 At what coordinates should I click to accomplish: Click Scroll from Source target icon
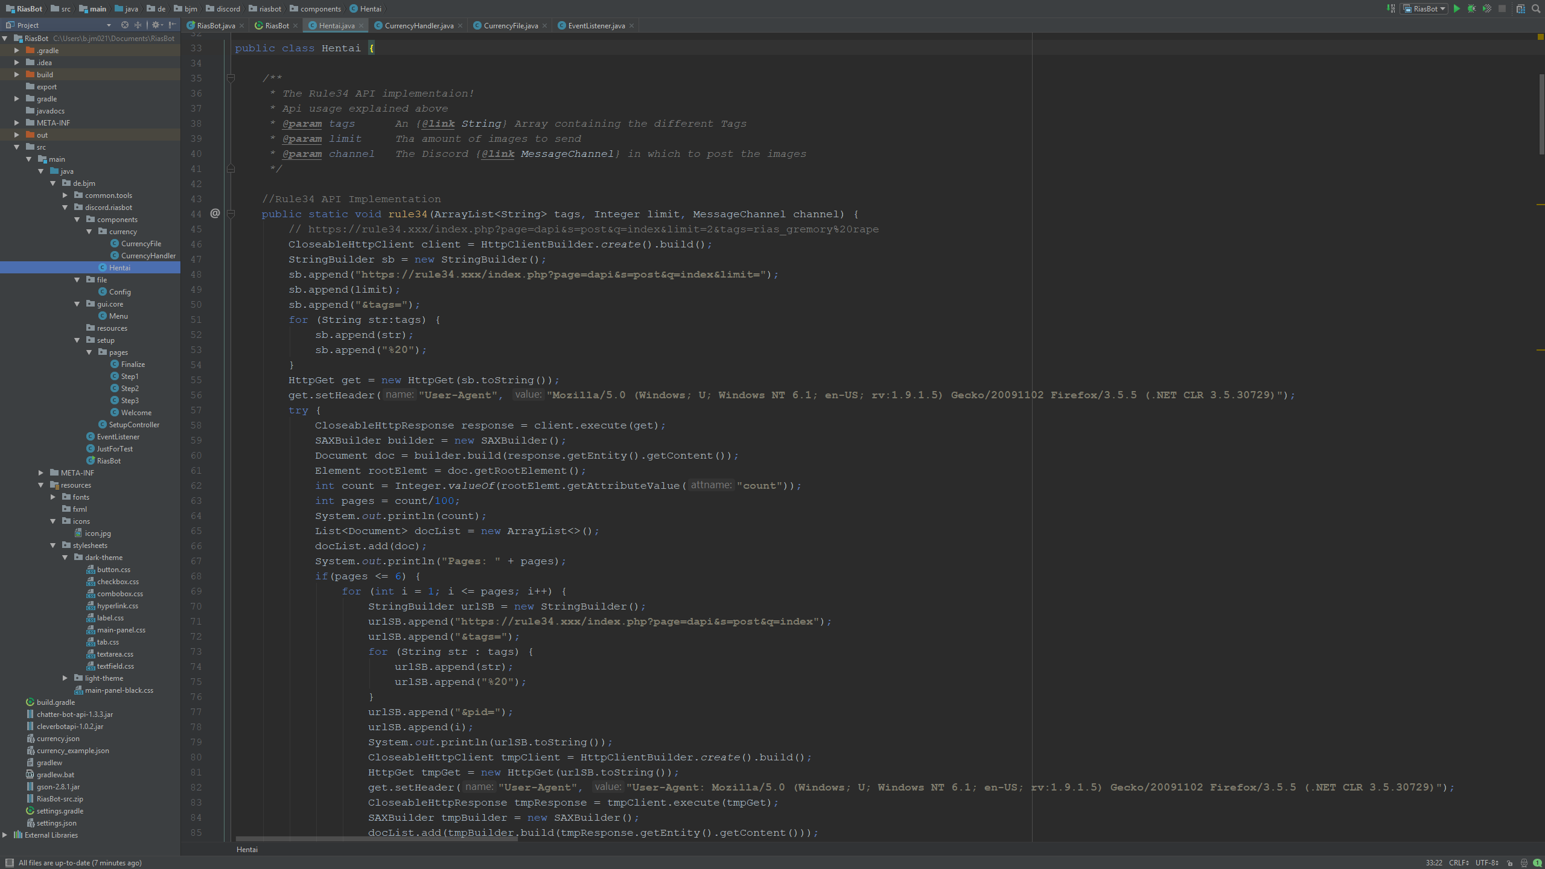tap(124, 25)
